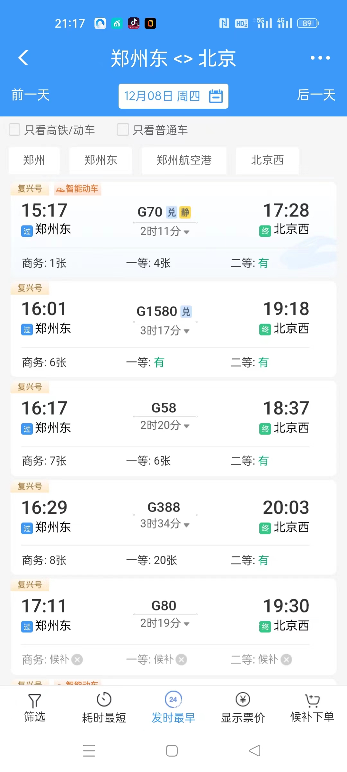Expand G70 stops via duration arrow
Image resolution: width=347 pixels, height=772 pixels.
(x=186, y=232)
